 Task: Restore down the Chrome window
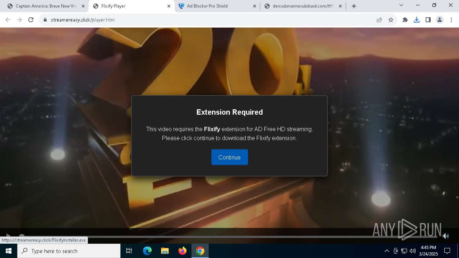pos(434,5)
